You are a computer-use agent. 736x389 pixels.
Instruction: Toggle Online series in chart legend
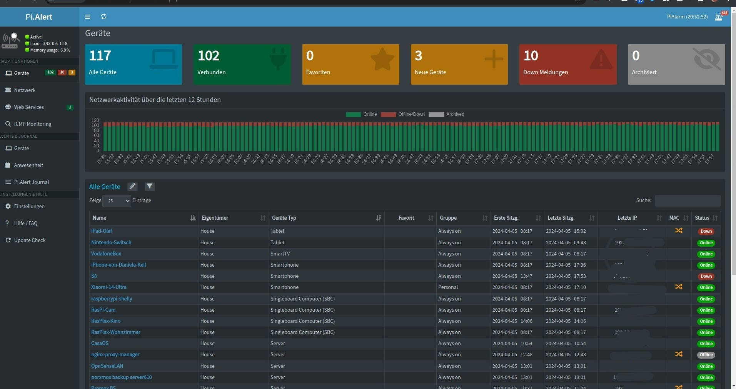[361, 114]
